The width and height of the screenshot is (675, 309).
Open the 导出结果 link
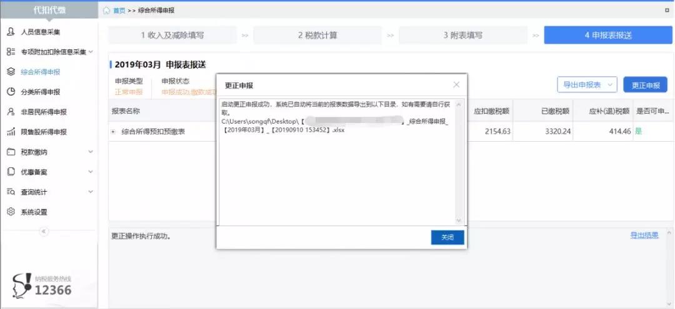coord(644,235)
